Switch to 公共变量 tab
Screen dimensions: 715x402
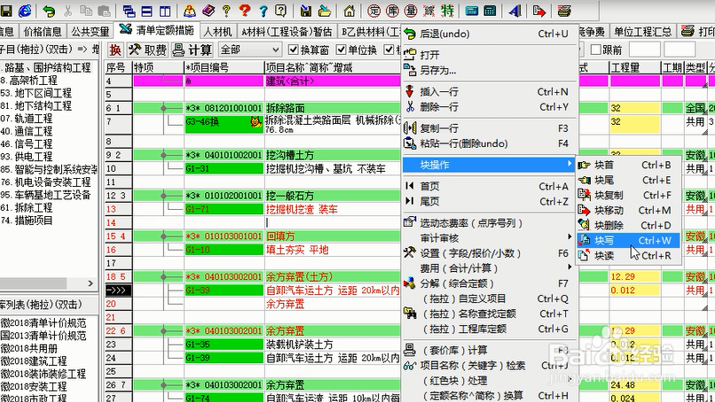[90, 31]
